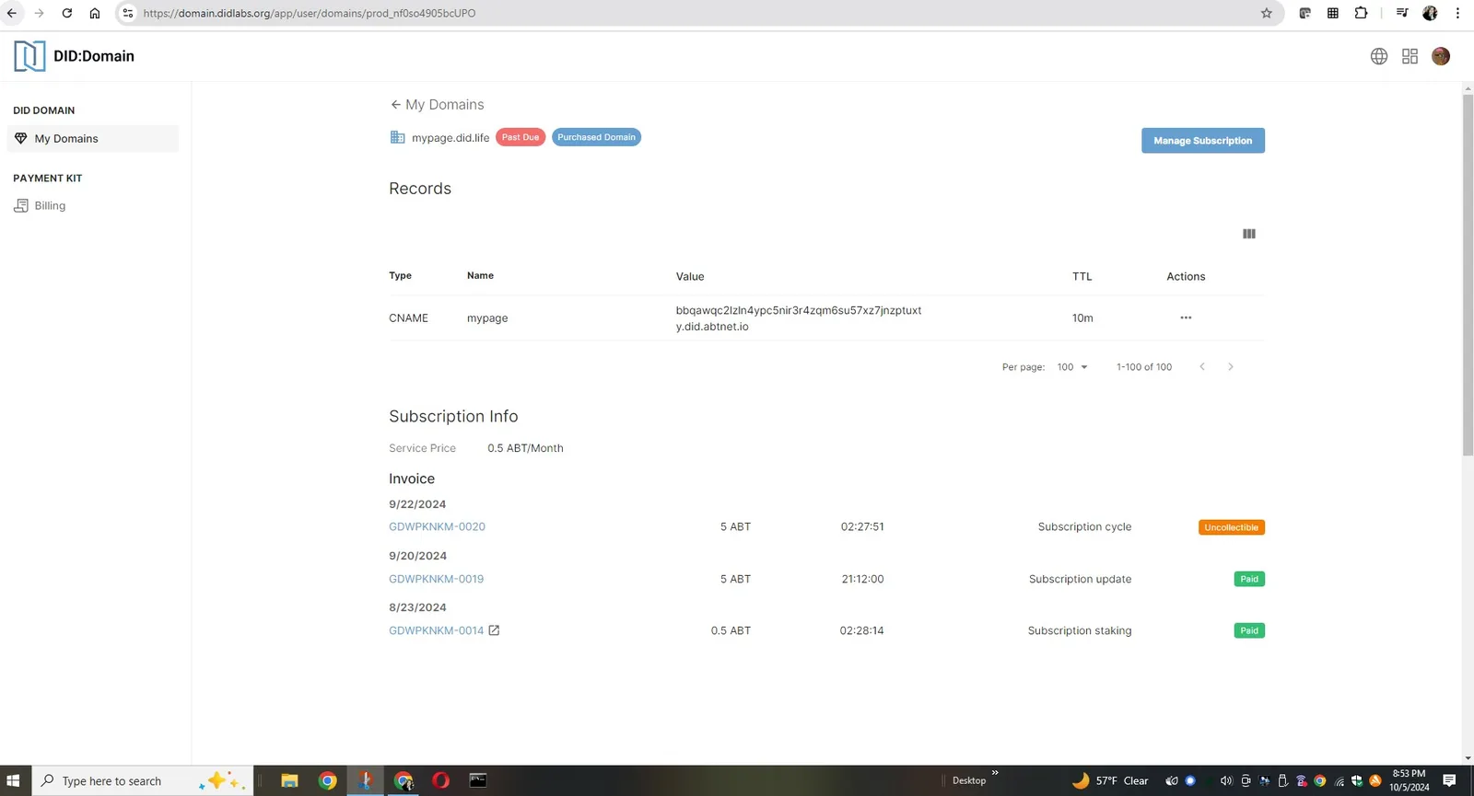Image resolution: width=1474 pixels, height=796 pixels.
Task: Click the DID:Domain logo icon
Action: point(29,56)
